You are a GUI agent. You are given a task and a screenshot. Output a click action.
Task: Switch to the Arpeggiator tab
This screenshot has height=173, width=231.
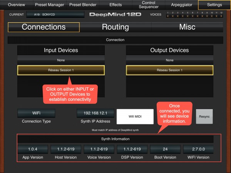[181, 5]
